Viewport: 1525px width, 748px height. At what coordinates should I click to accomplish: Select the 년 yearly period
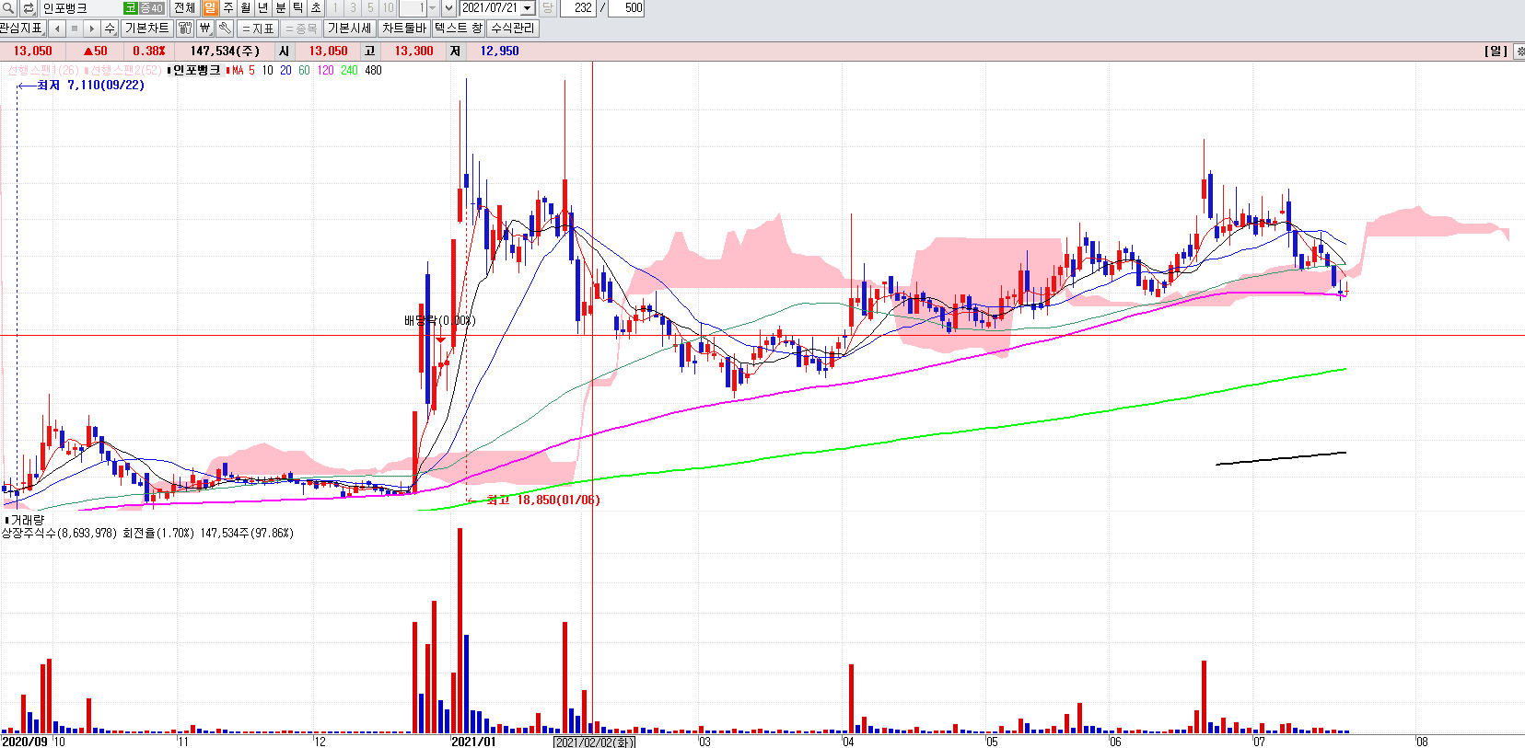tap(263, 7)
